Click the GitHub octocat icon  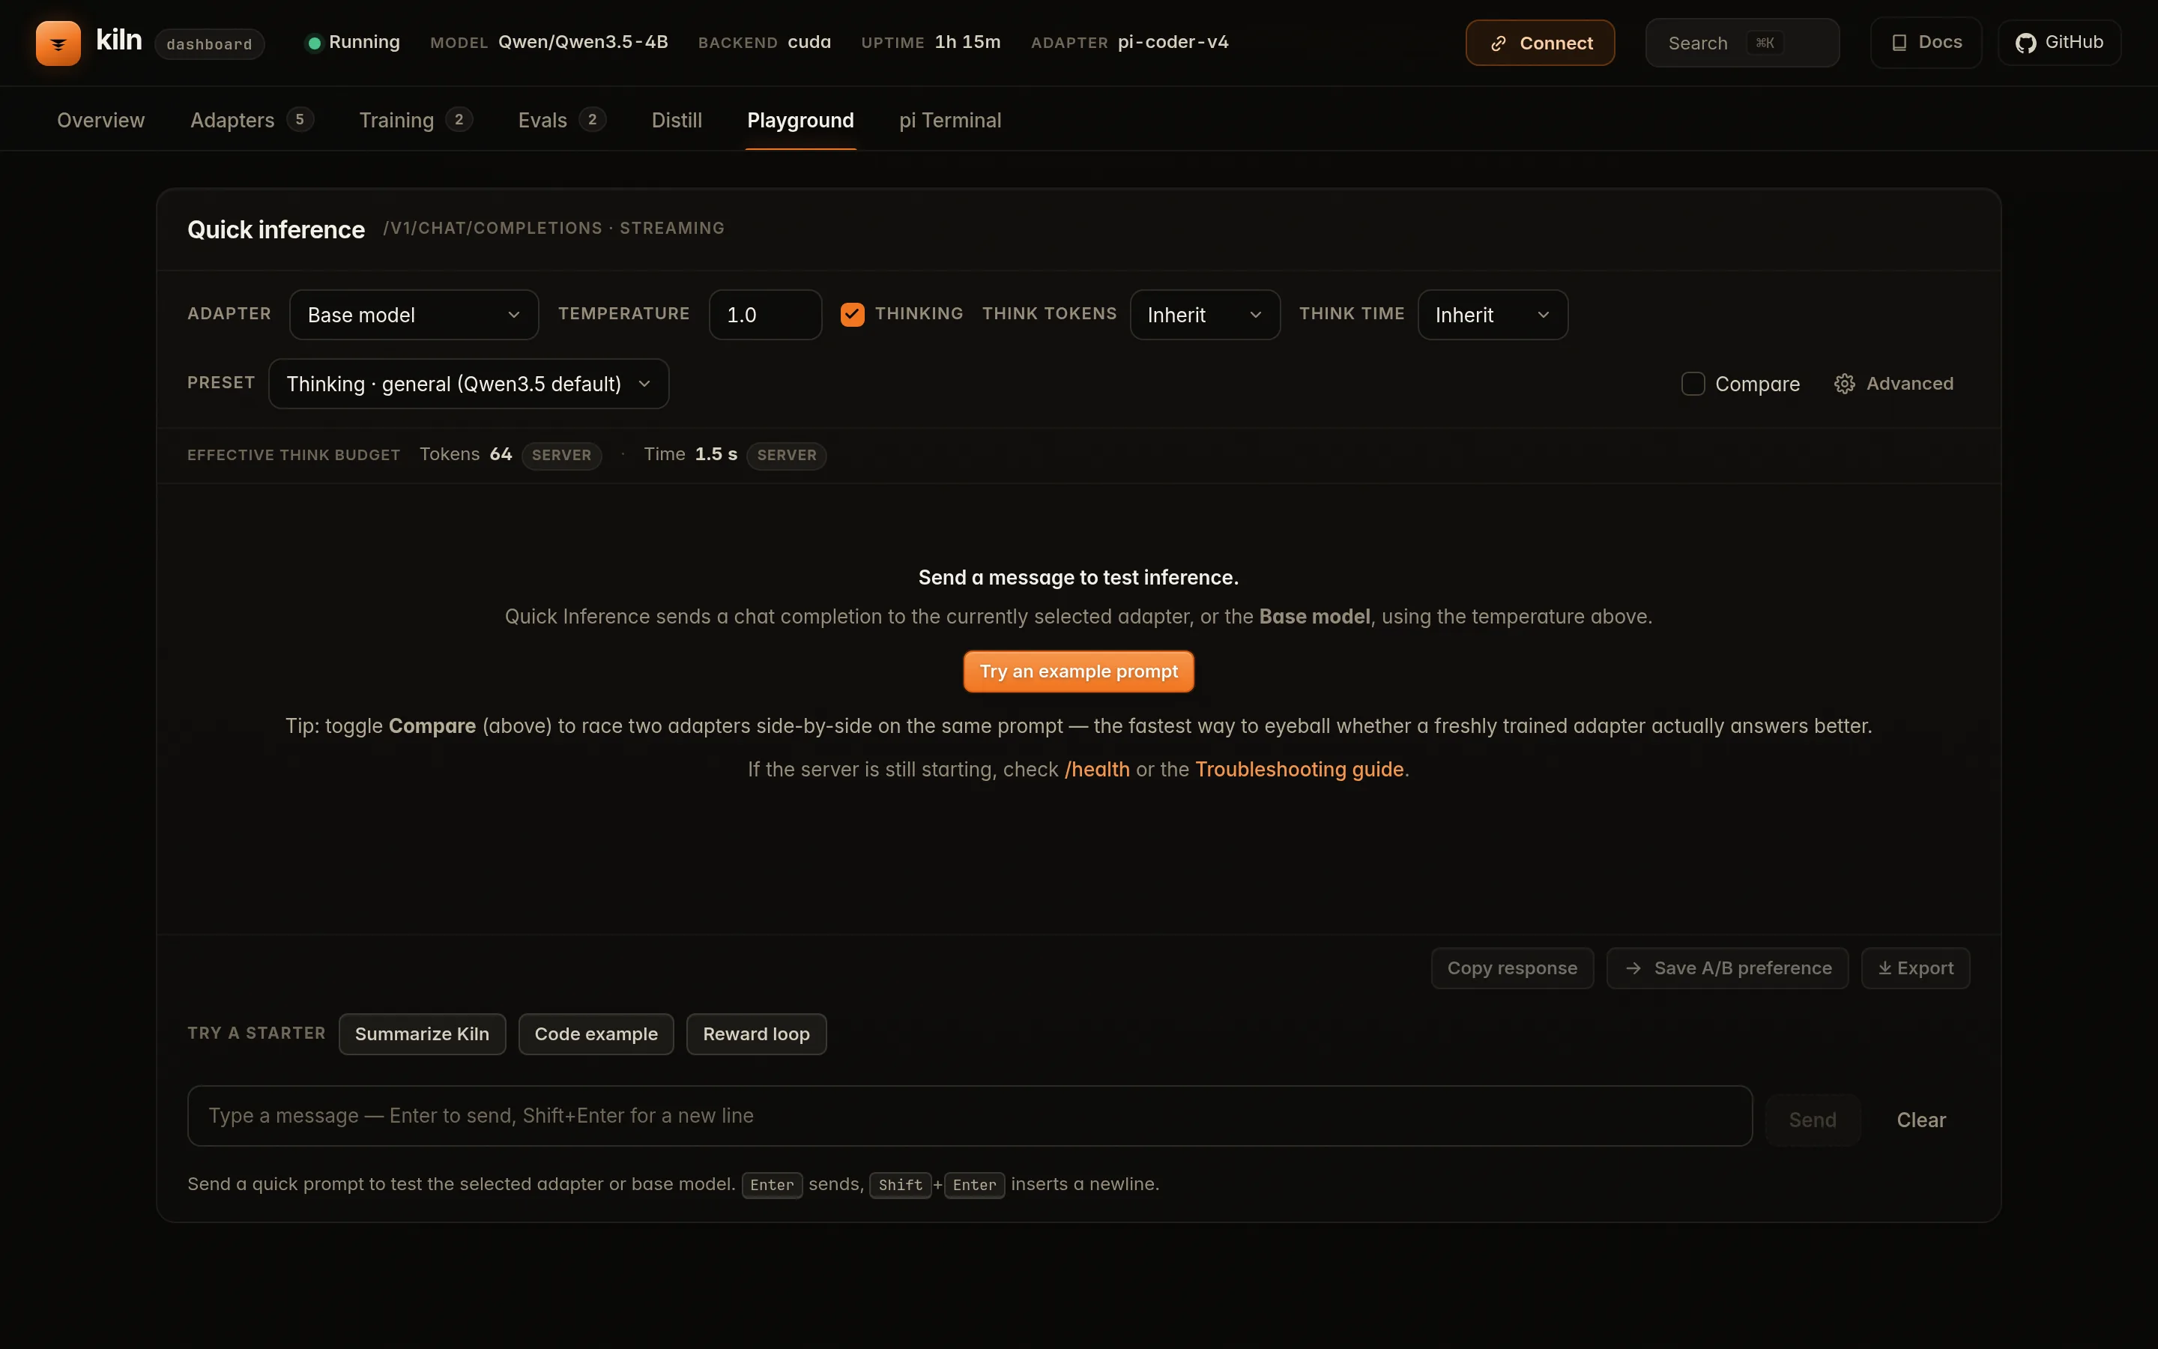tap(2025, 43)
